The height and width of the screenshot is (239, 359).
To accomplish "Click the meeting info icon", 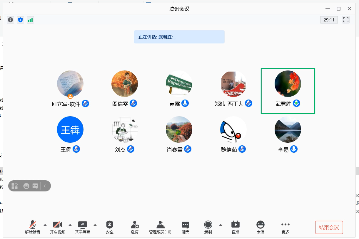I will point(11,20).
